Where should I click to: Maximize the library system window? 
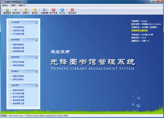[155, 1]
